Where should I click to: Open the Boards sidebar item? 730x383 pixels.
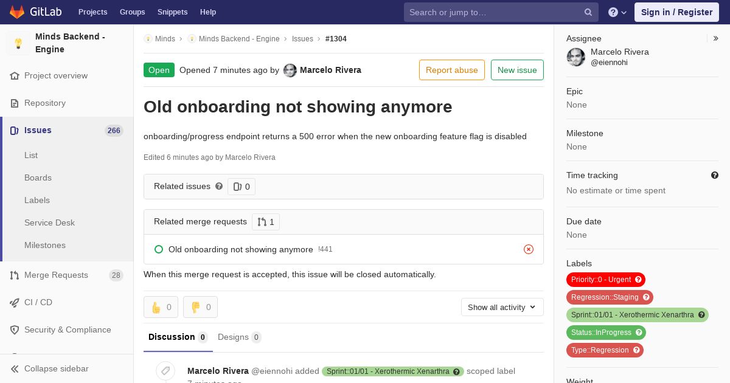(38, 178)
